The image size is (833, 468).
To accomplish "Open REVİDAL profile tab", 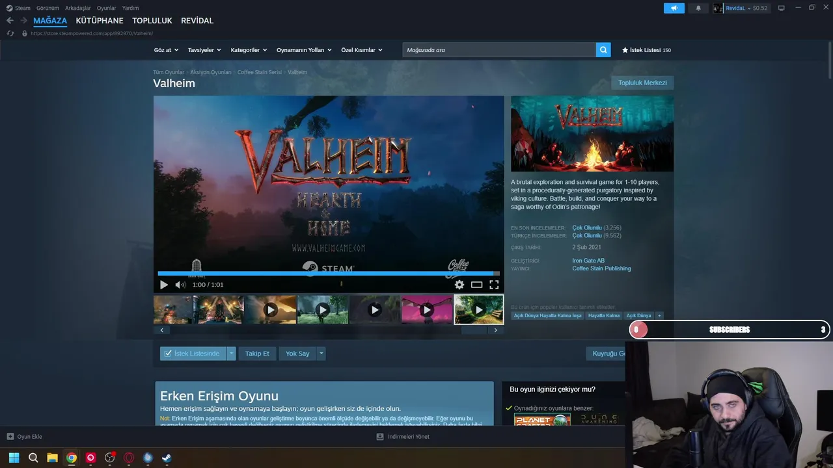I will coord(197,21).
